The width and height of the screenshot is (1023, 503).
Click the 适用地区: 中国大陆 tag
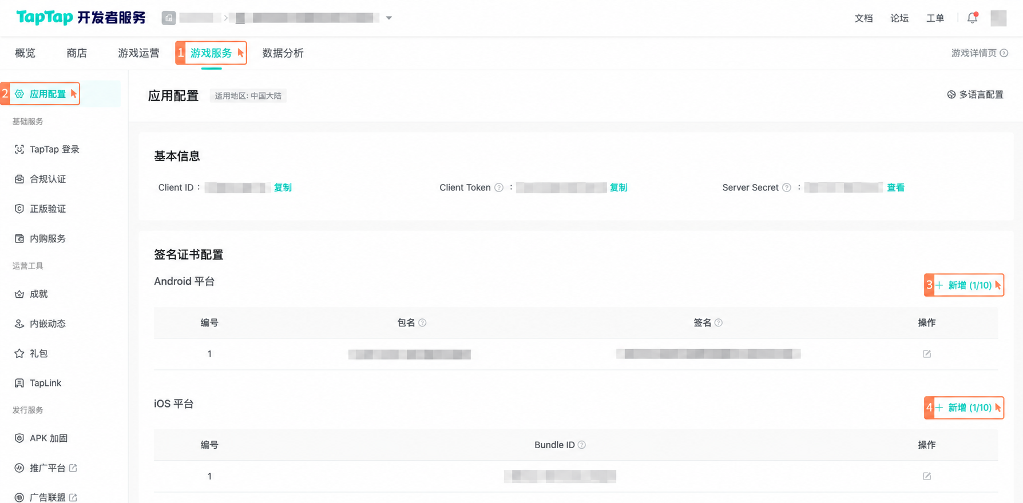248,96
